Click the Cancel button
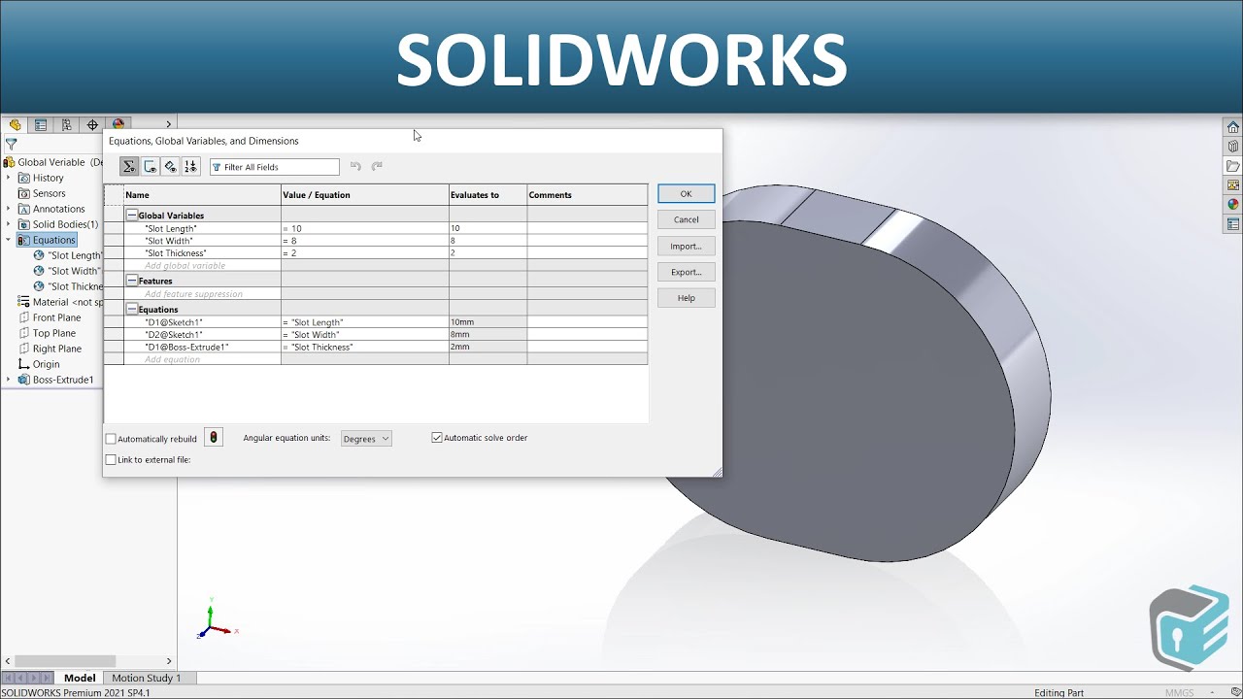 coord(686,219)
